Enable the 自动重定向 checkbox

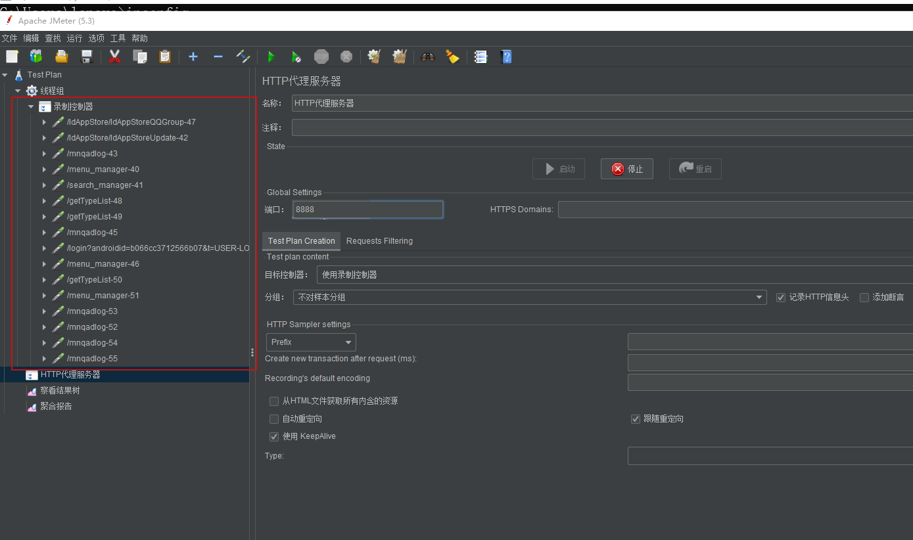274,419
